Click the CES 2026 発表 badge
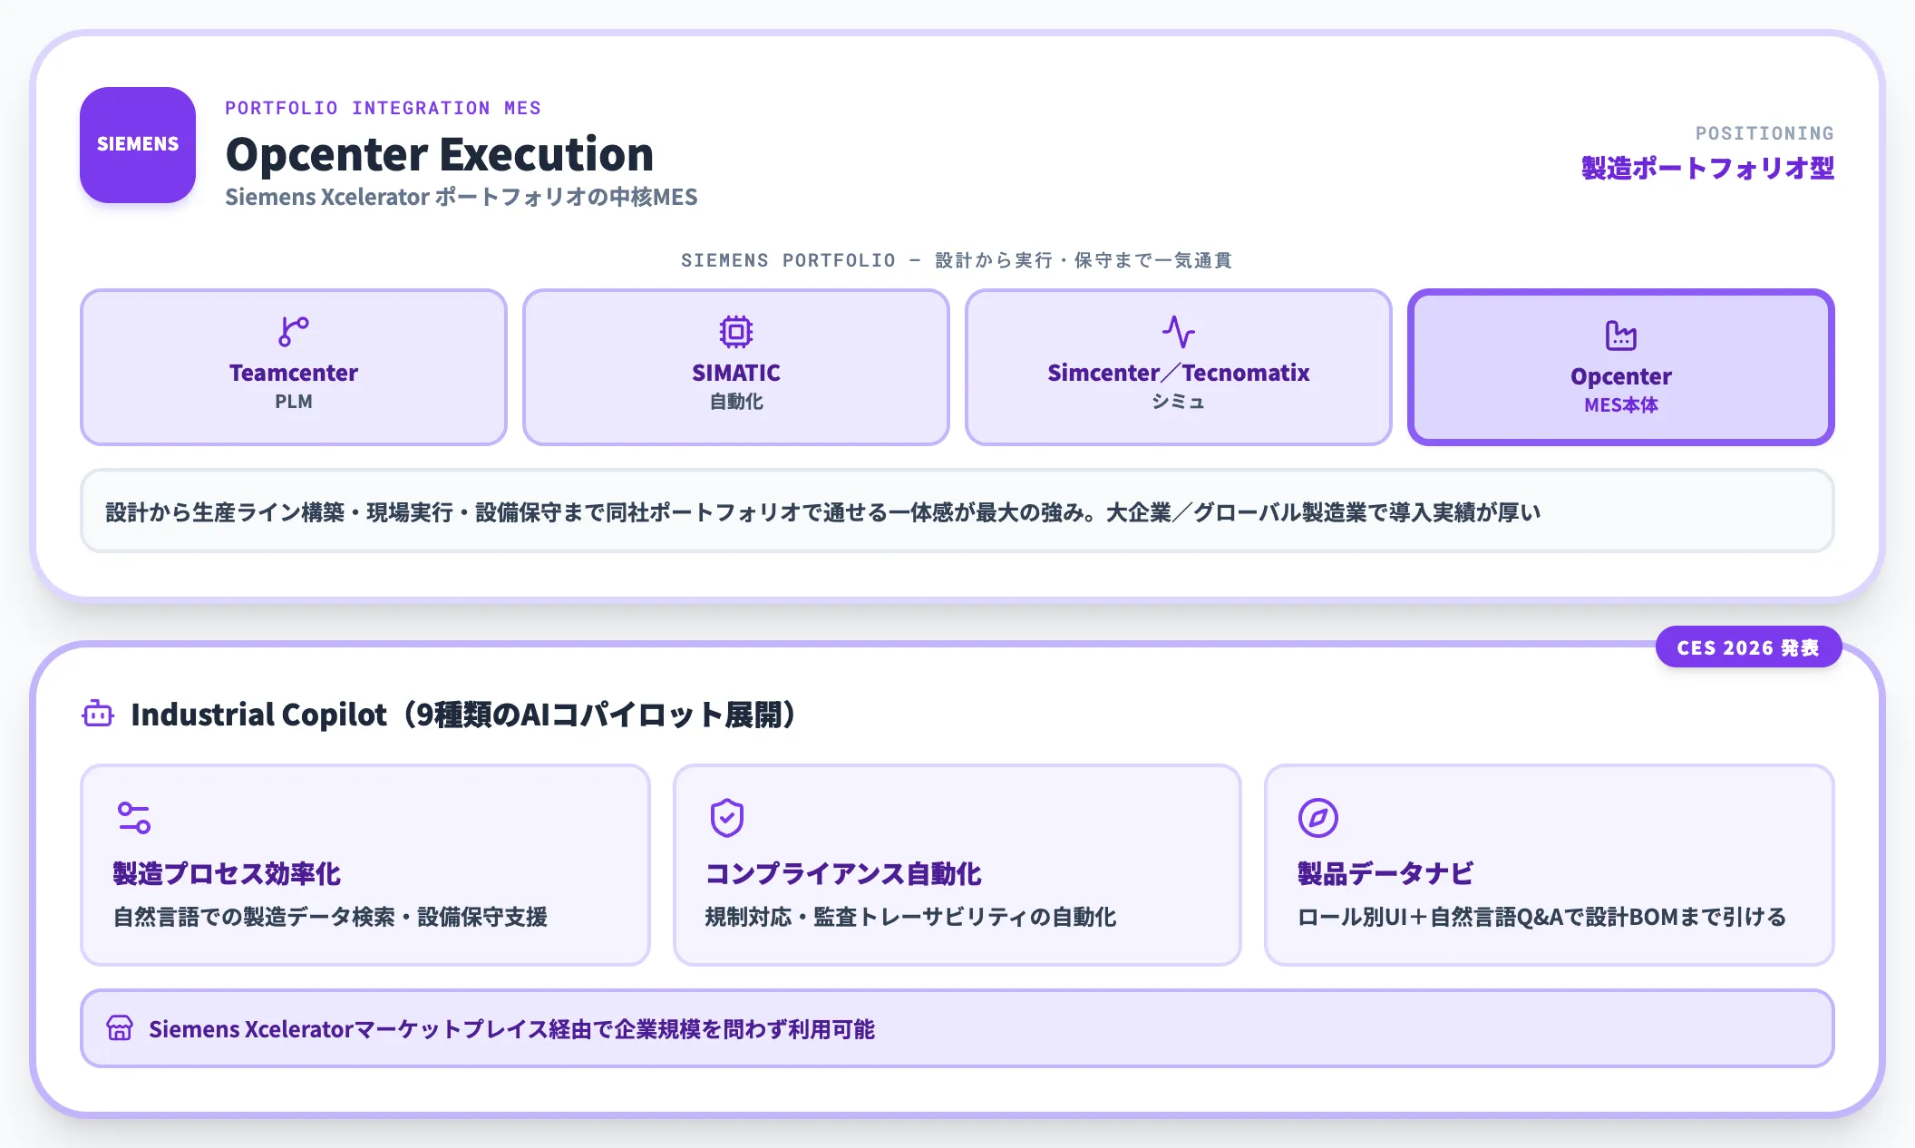 (x=1748, y=647)
